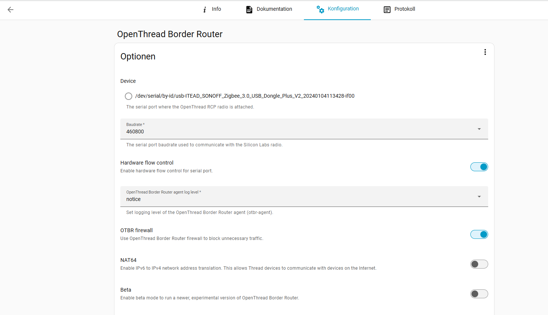Open the three-dot Optionen overflow menu
The height and width of the screenshot is (315, 548).
tap(485, 52)
